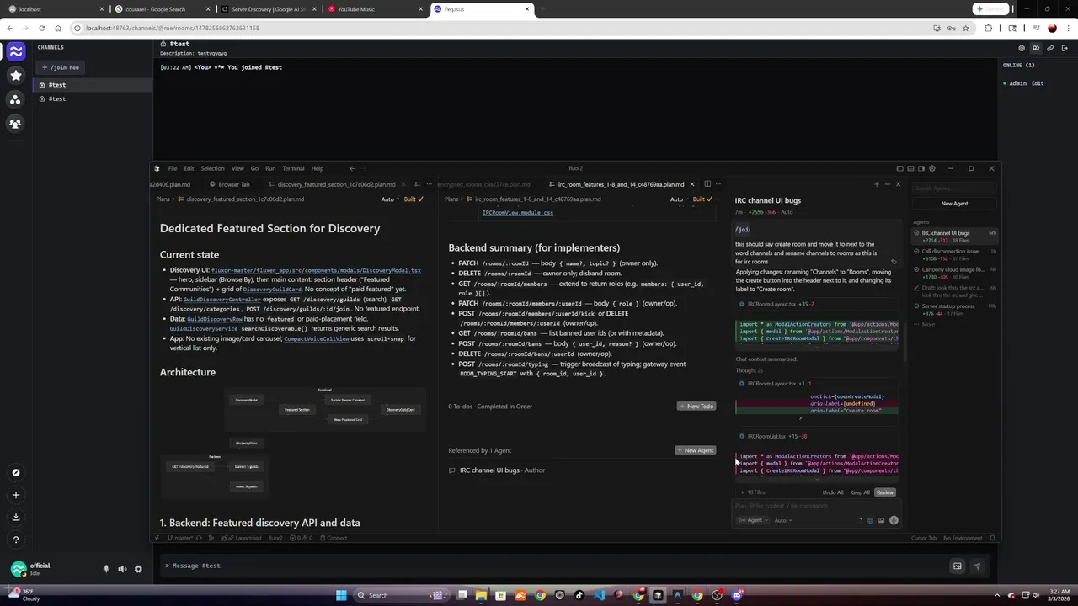The width and height of the screenshot is (1078, 606).
Task: Click voice microphone icon in chat input
Action: pos(894,520)
